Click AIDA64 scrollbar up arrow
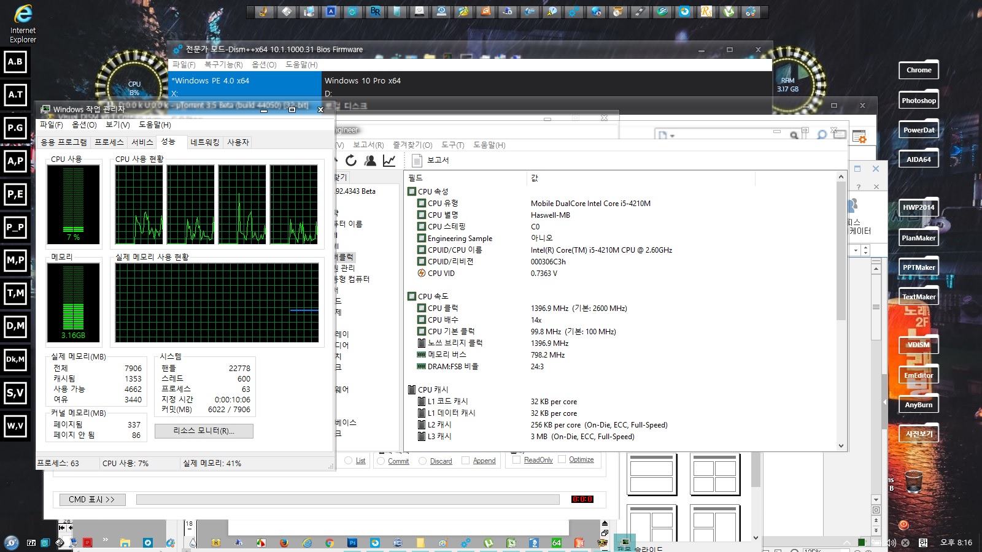This screenshot has height=552, width=982. (x=841, y=177)
